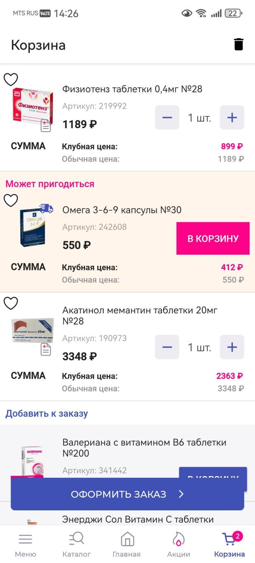
Task: Decrease Физиотенз quantity with minus button
Action: click(x=167, y=118)
